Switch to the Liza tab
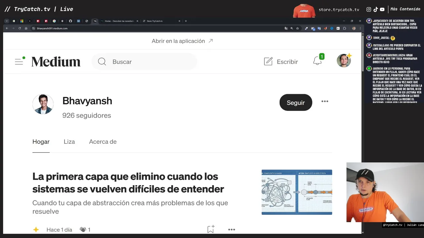This screenshot has height=238, width=424. pos(69,141)
